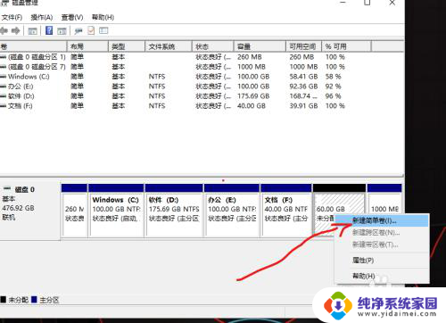The width and height of the screenshot is (446, 323).
Task: Click the list view settings toolbar icon
Action: click(x=103, y=30)
